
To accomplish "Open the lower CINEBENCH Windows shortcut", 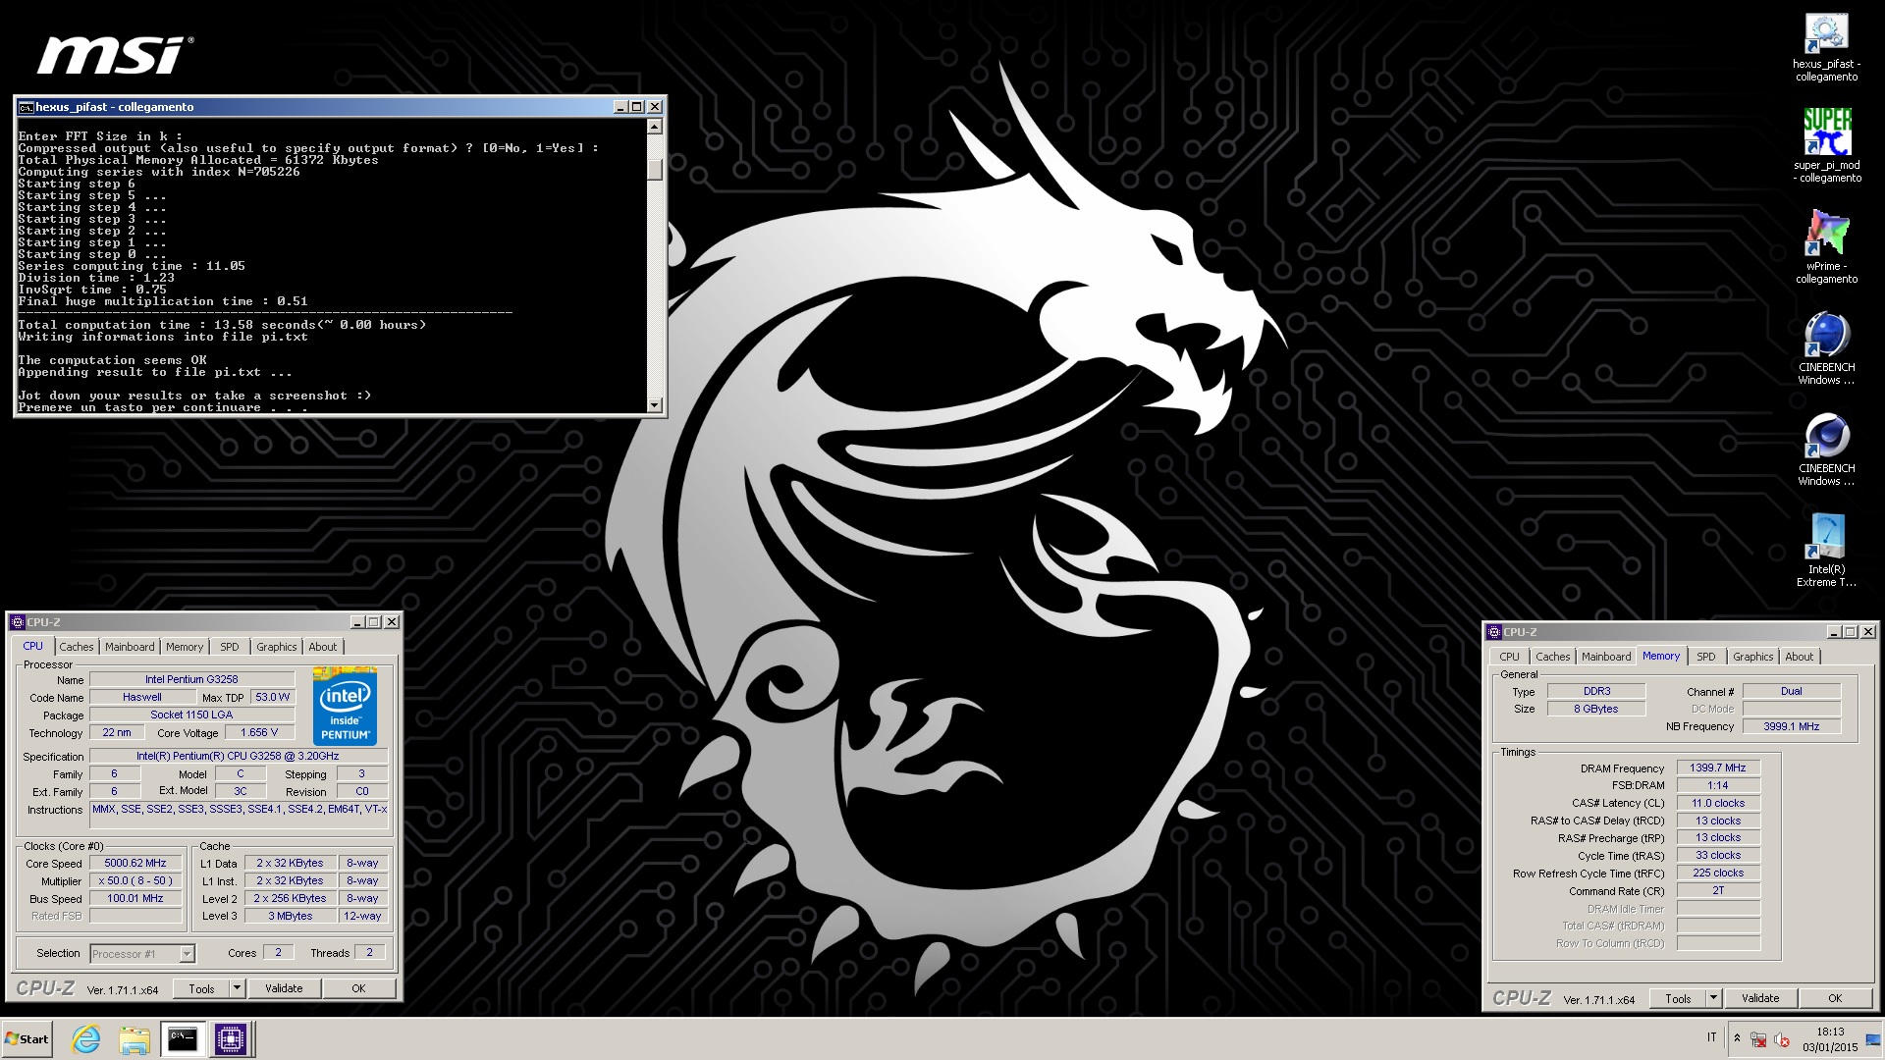I will [x=1826, y=450].
